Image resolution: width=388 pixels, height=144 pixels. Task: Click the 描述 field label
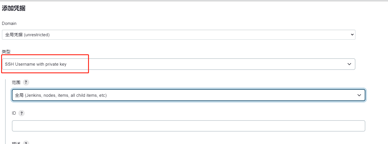point(16,143)
